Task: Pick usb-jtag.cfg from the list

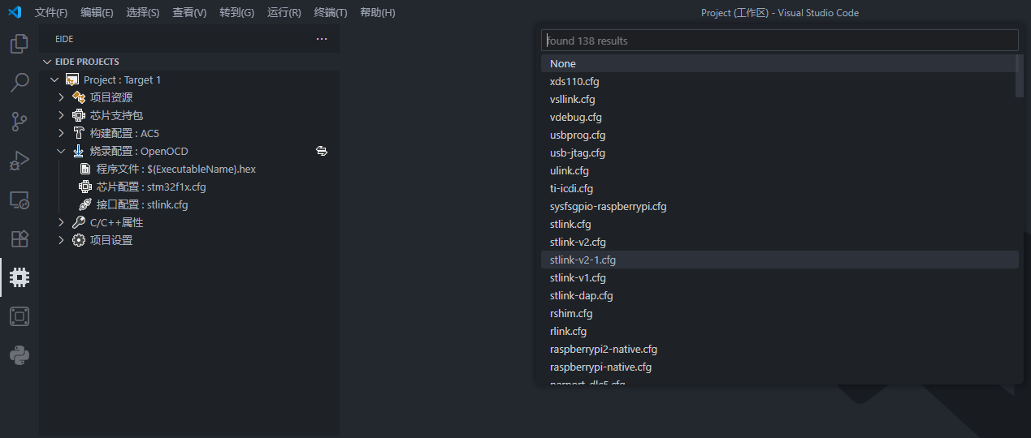Action: click(778, 152)
